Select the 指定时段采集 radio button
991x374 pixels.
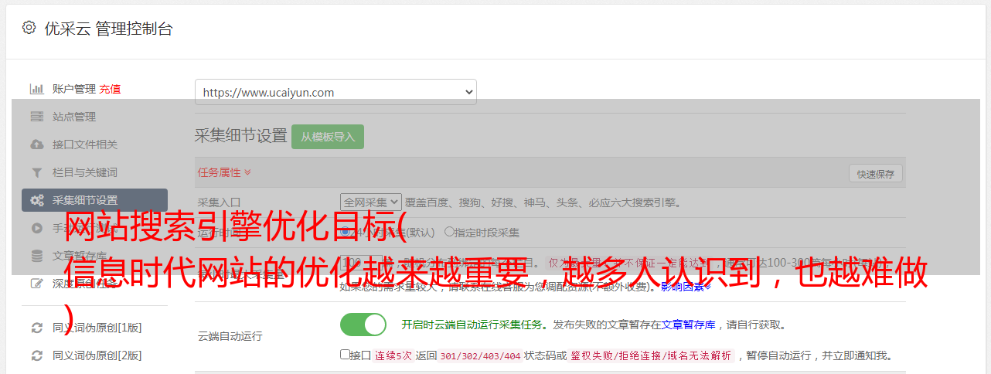(x=450, y=231)
